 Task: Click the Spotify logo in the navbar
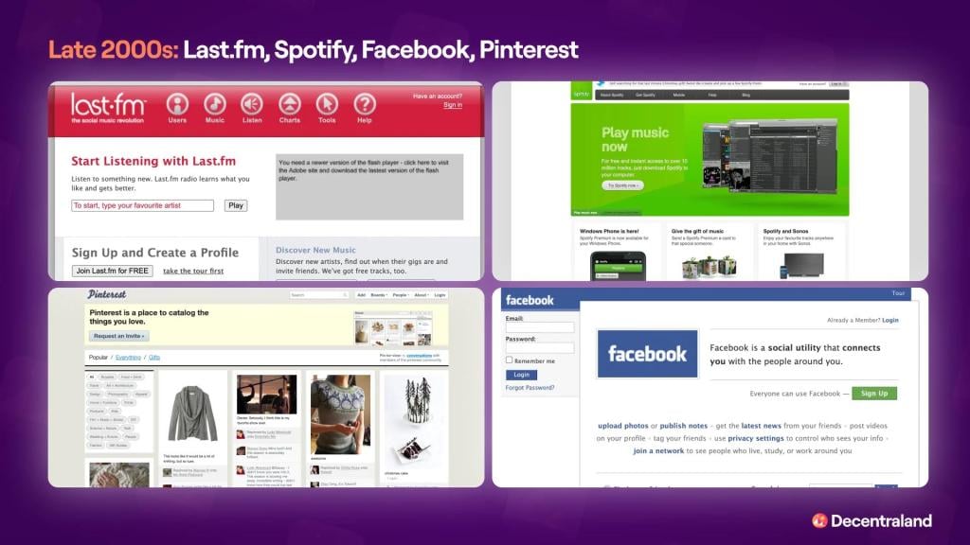click(x=580, y=94)
